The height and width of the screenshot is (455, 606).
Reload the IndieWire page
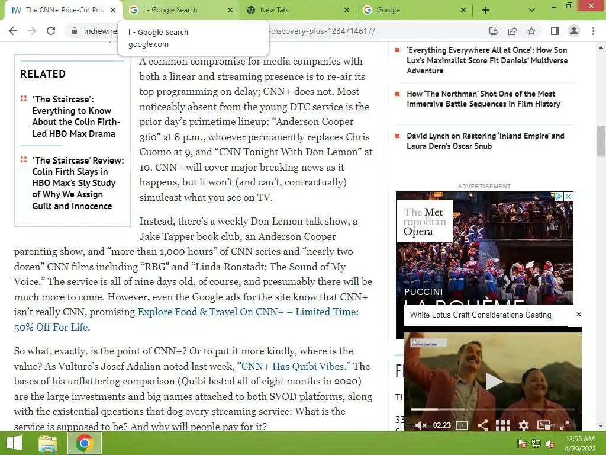coord(51,31)
